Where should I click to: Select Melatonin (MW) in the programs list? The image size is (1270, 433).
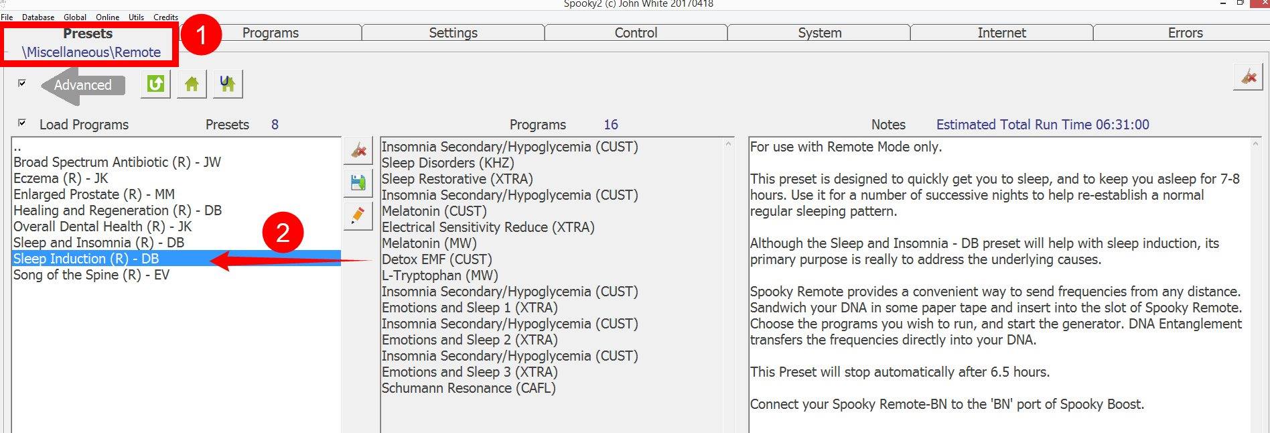pos(429,243)
